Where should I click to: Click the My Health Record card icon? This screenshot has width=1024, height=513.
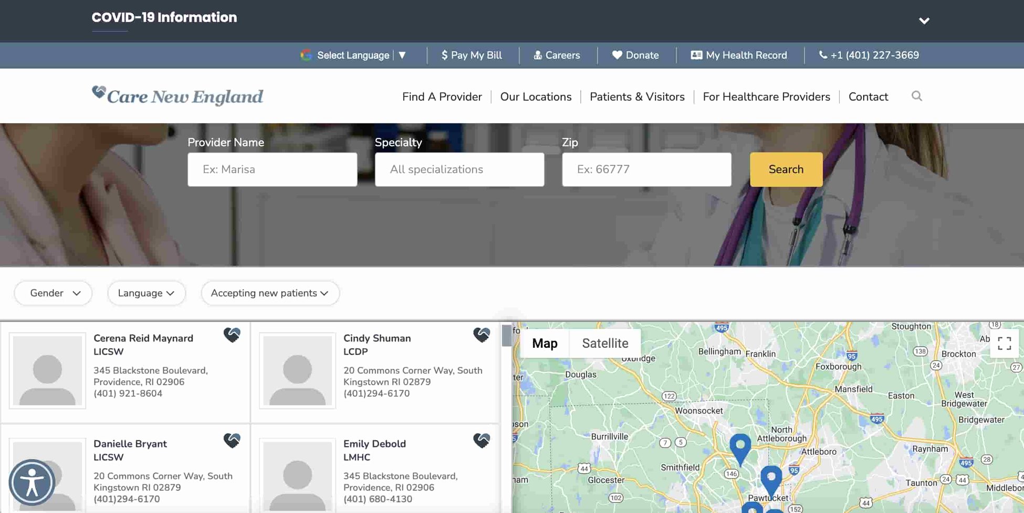[x=696, y=55]
